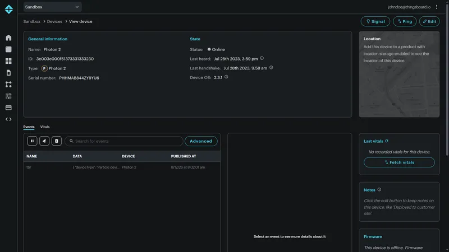Click the General information heading
Image resolution: width=449 pixels, height=252 pixels.
point(48,39)
